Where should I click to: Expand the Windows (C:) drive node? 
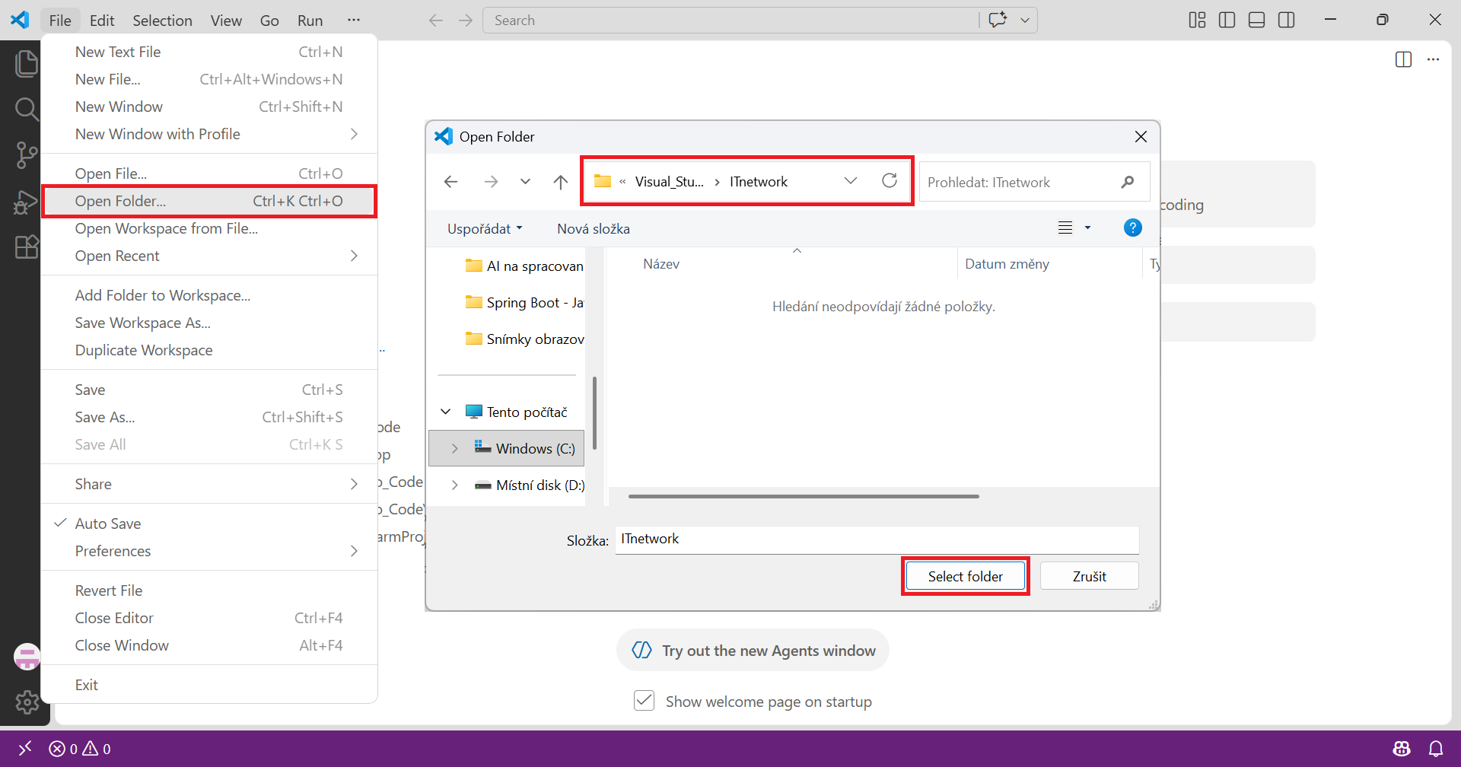[x=454, y=448]
